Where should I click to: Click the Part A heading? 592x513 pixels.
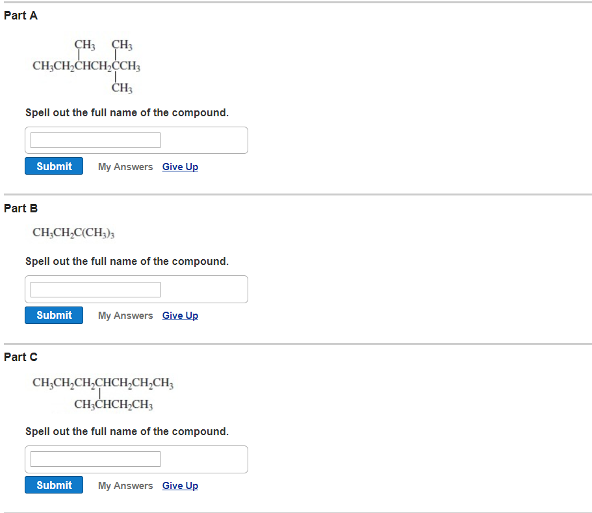pos(20,15)
